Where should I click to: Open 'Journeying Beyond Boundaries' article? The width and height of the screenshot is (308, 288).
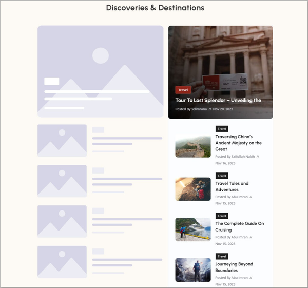(x=234, y=267)
